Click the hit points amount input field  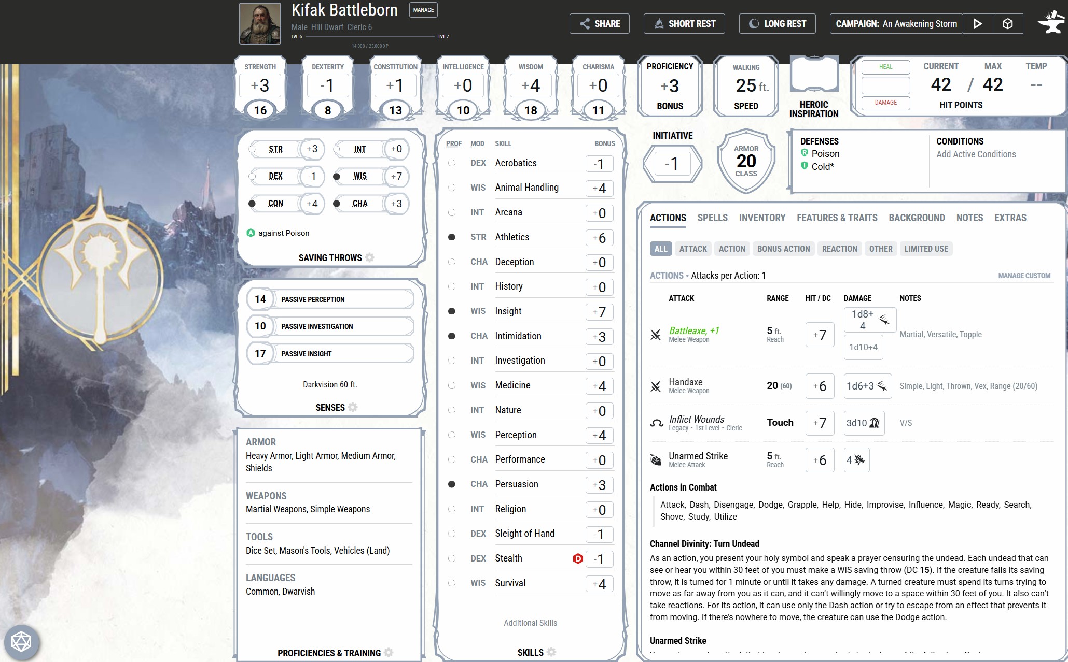pos(885,85)
